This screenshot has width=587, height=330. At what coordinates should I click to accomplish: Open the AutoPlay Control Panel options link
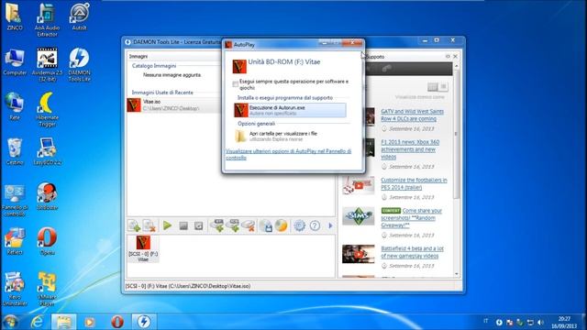(x=288, y=155)
